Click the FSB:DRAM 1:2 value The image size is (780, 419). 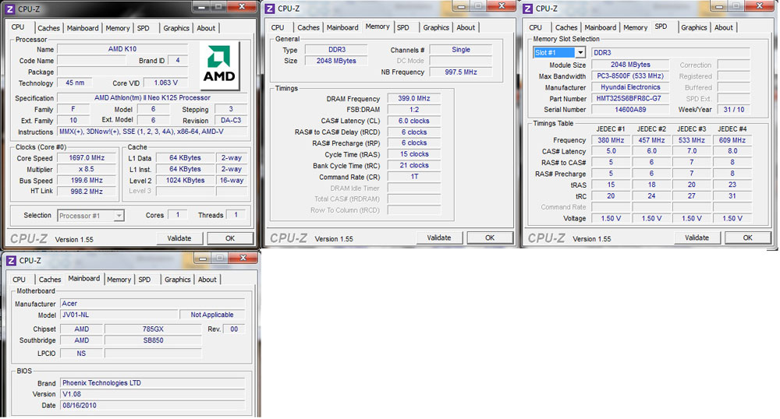tap(414, 110)
